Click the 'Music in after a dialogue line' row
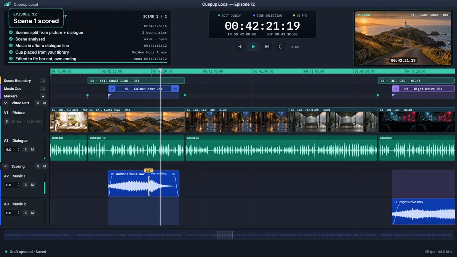The image size is (457, 257). 88,46
